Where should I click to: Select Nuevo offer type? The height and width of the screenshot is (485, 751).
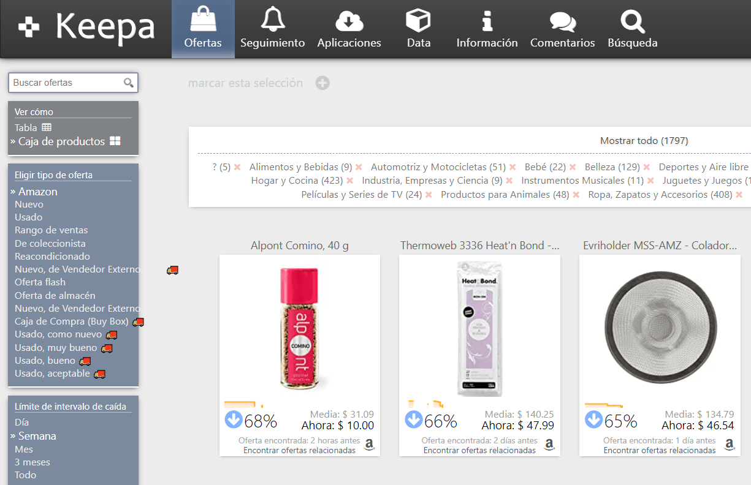tap(29, 205)
